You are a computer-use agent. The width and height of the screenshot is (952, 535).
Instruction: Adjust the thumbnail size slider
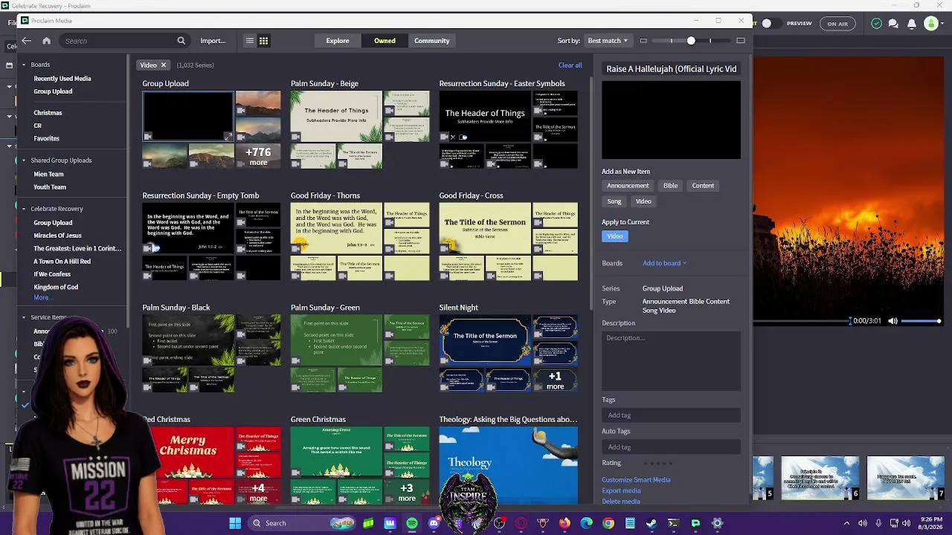(691, 41)
